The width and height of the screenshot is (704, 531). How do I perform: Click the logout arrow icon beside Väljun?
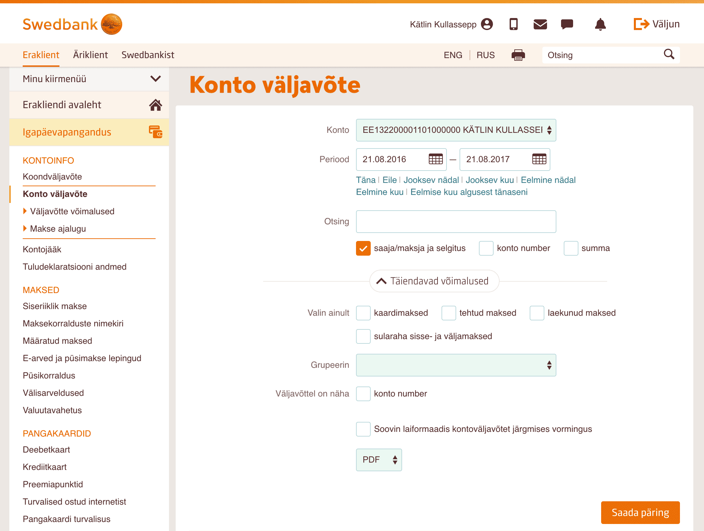coord(641,24)
